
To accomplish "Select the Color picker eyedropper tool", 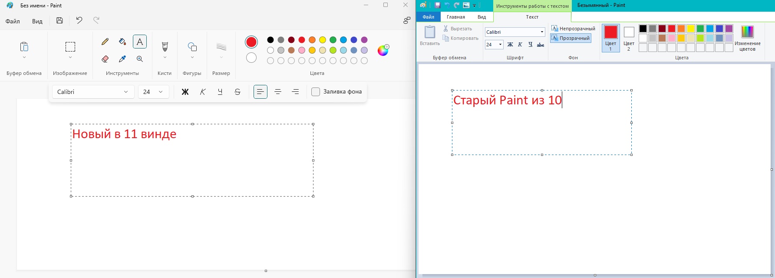I will click(122, 59).
